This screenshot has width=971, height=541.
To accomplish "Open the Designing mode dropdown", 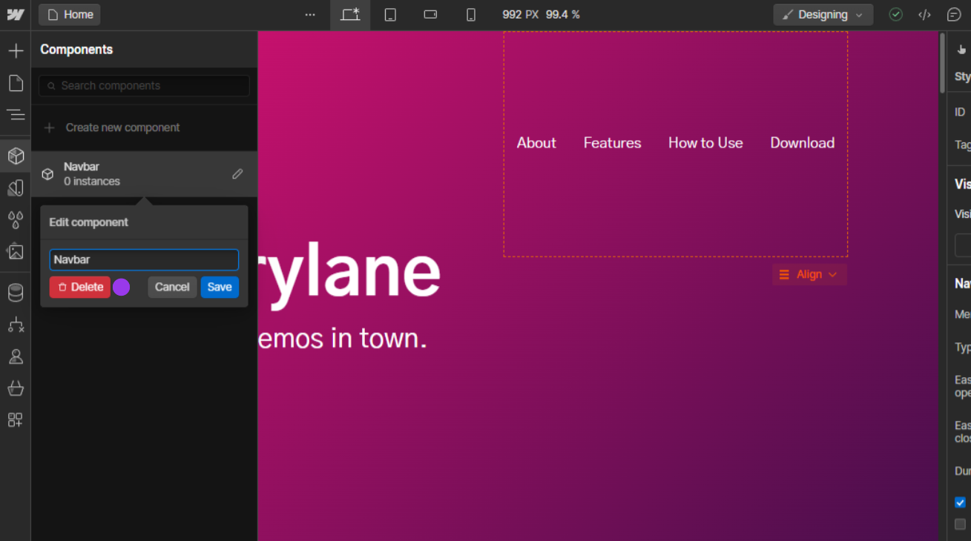I will coord(823,14).
